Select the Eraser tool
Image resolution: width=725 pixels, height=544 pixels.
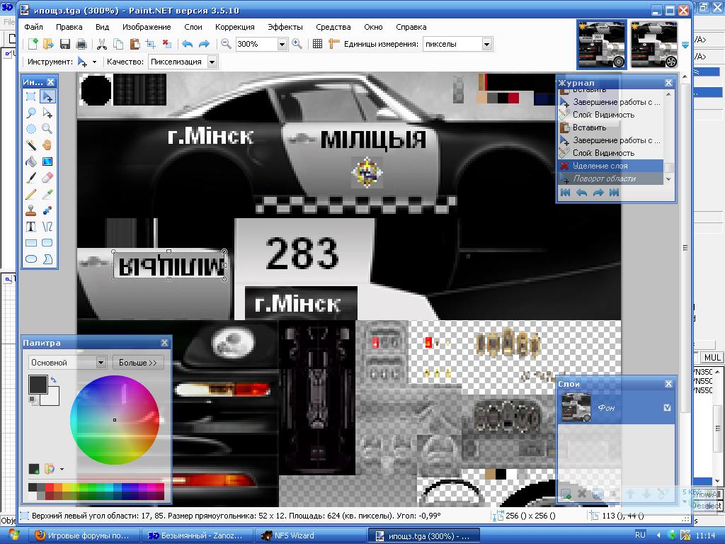[x=47, y=178]
